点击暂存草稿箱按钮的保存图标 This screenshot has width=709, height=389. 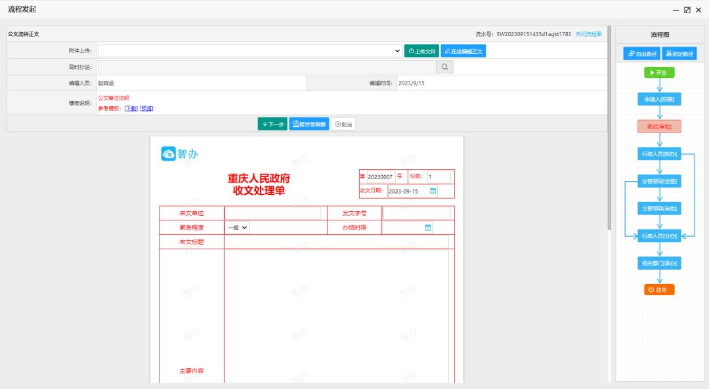pyautogui.click(x=296, y=123)
